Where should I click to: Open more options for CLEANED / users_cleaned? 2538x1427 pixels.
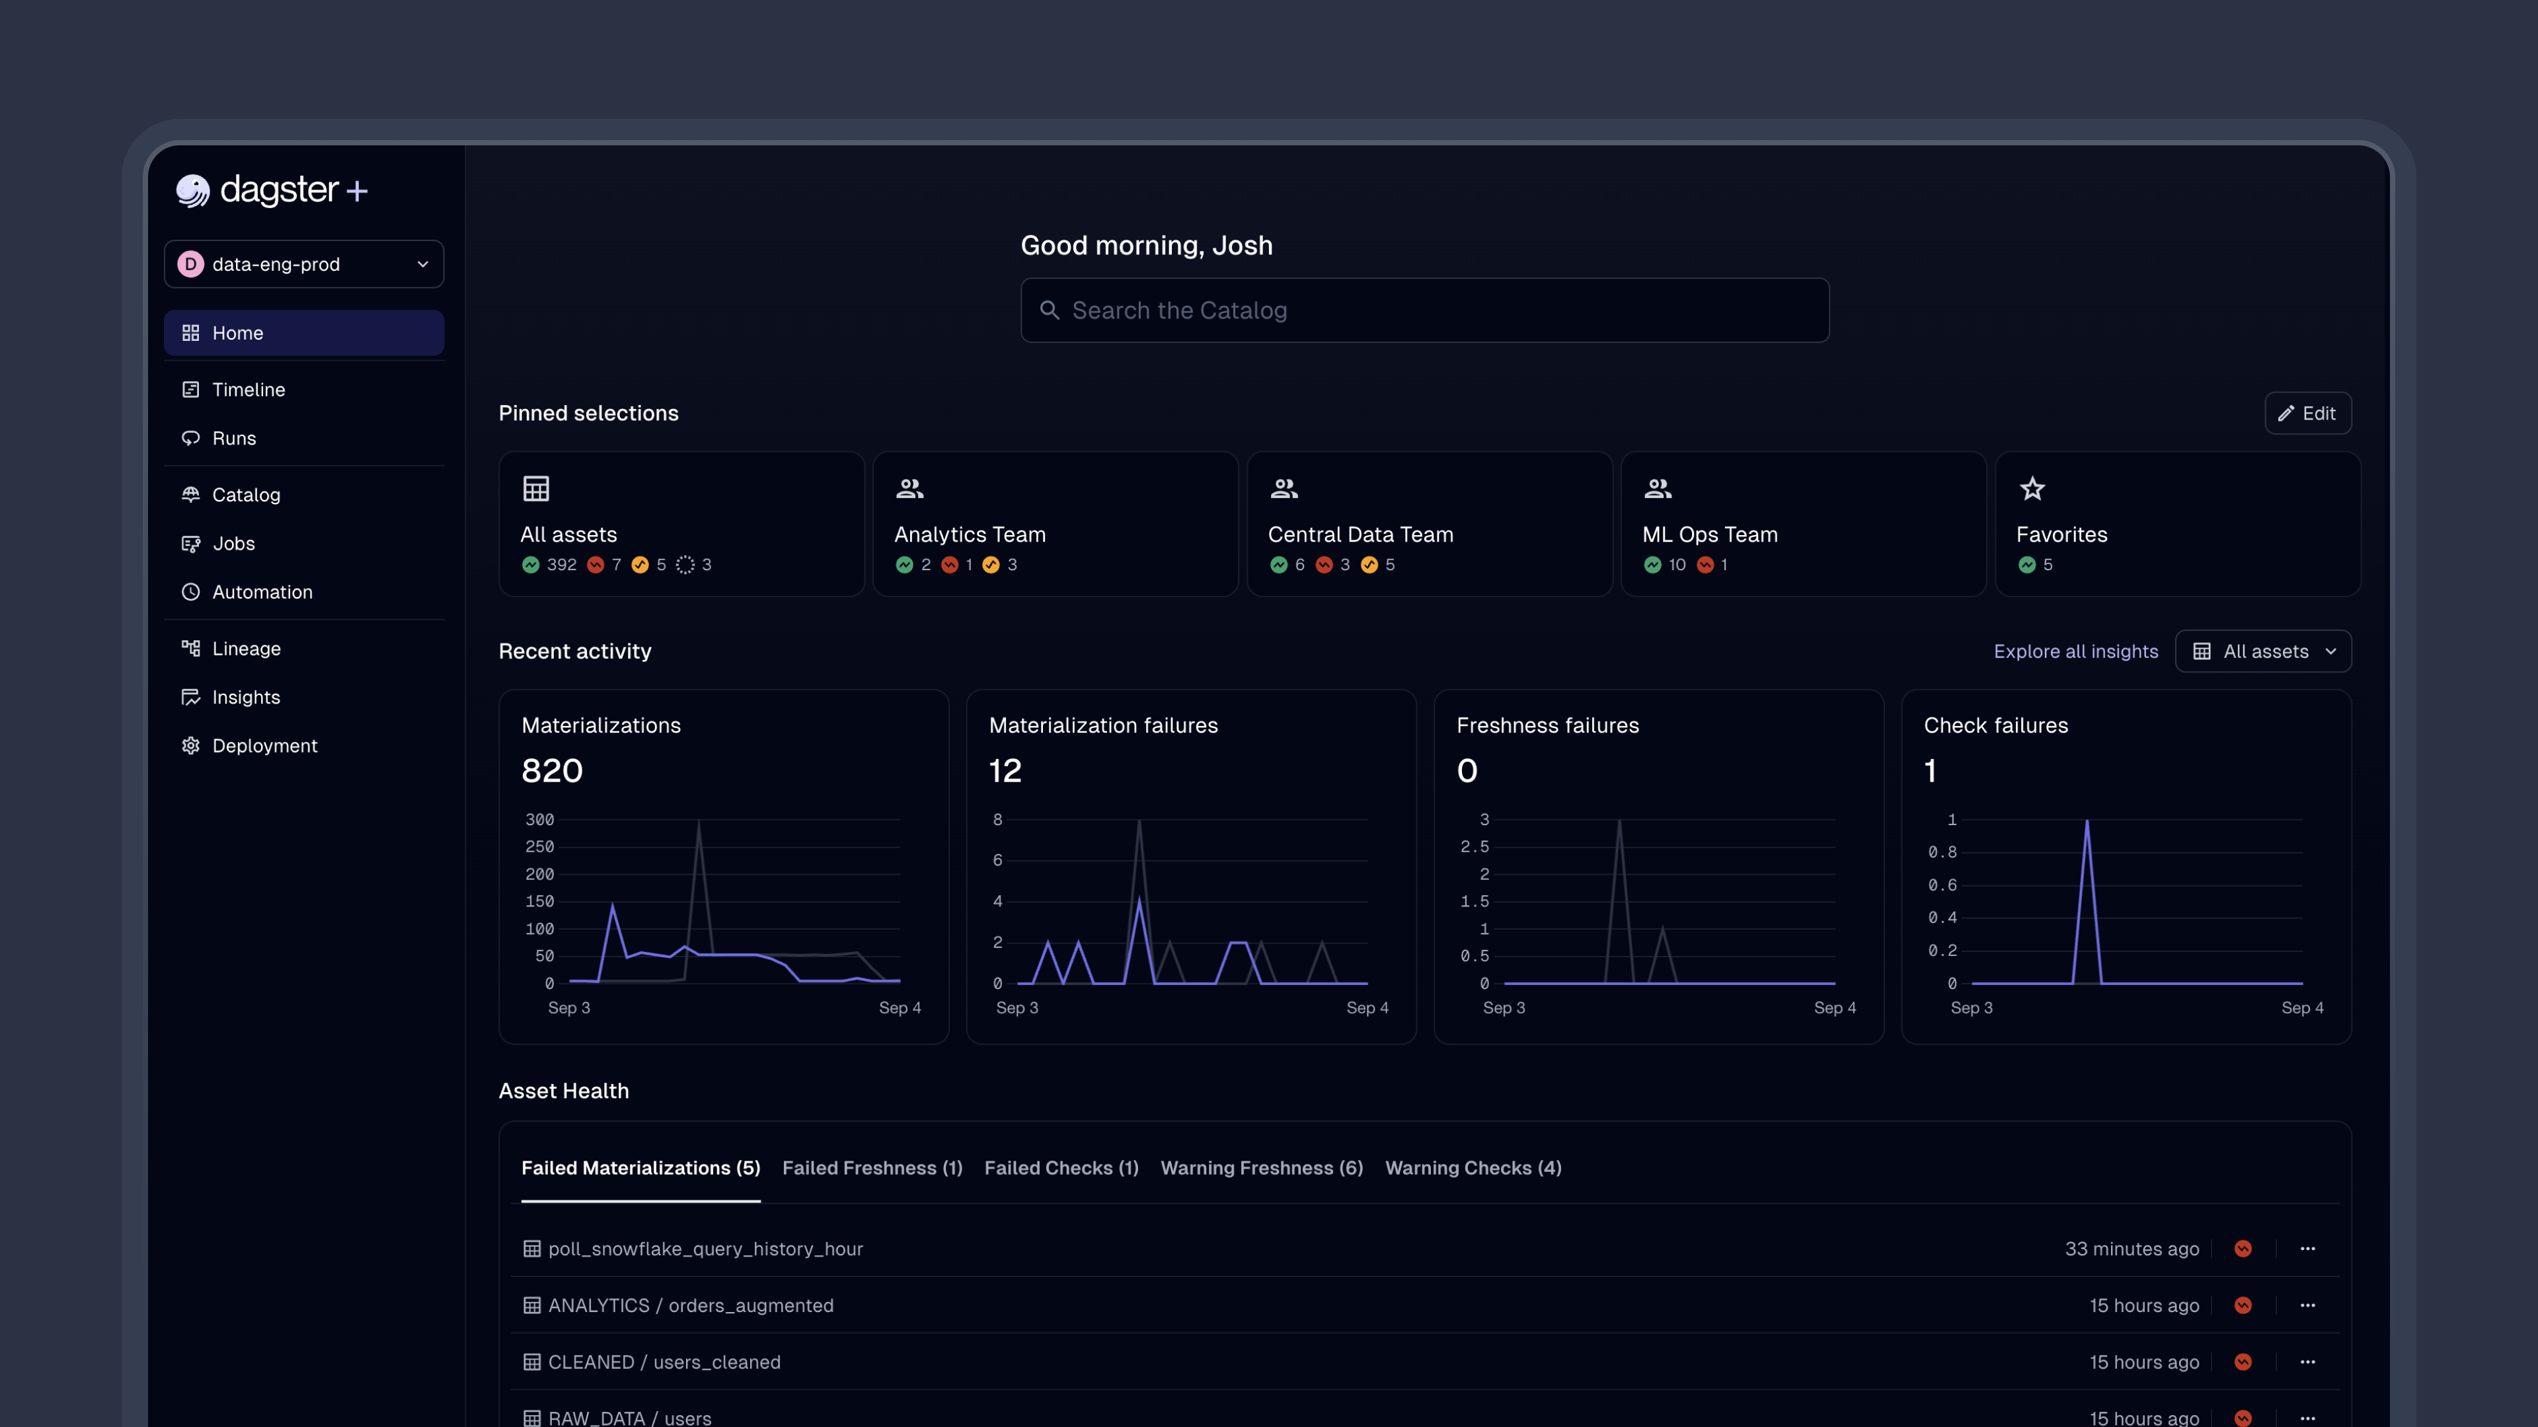click(x=2307, y=1362)
